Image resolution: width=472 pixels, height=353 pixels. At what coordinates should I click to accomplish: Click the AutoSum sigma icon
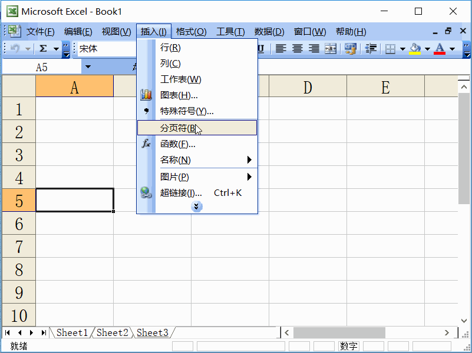tap(44, 48)
